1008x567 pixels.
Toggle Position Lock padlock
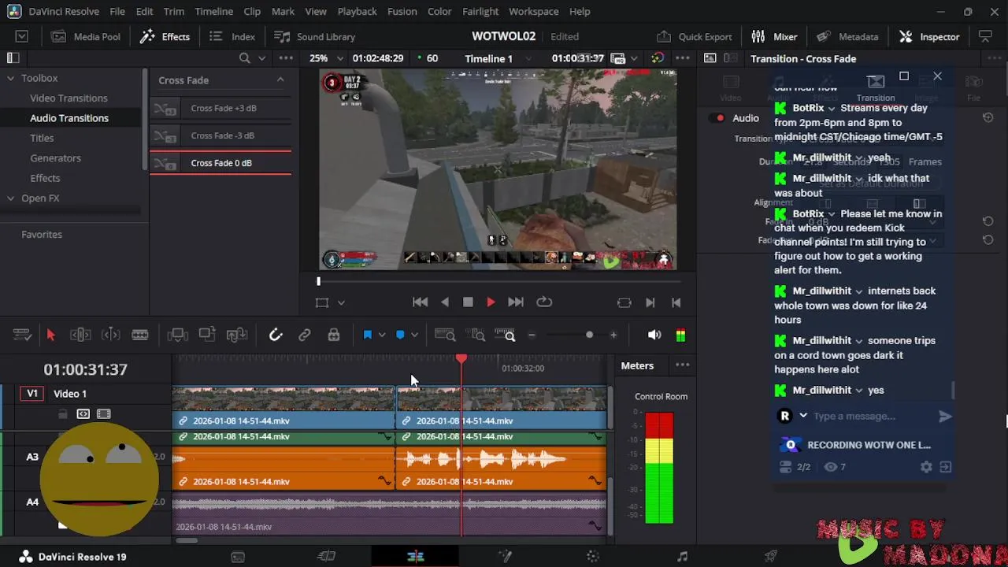(x=334, y=335)
